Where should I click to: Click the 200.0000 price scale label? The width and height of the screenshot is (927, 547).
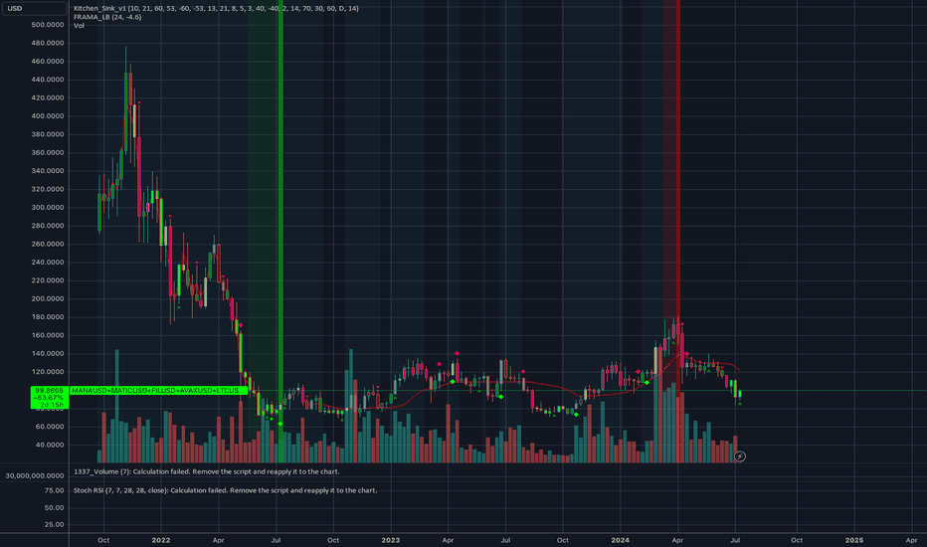pos(48,299)
